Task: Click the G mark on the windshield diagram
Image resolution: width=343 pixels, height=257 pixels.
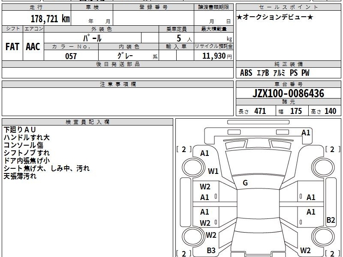Action: tap(245, 183)
